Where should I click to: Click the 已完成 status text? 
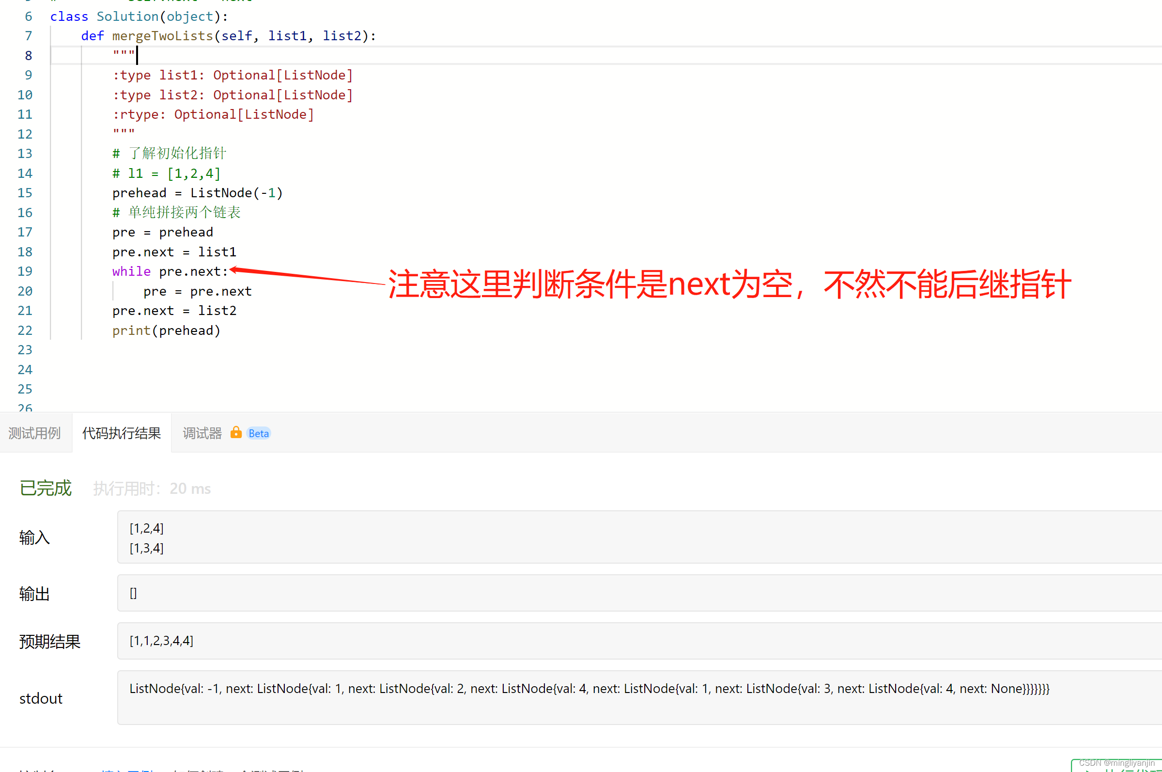click(x=45, y=488)
